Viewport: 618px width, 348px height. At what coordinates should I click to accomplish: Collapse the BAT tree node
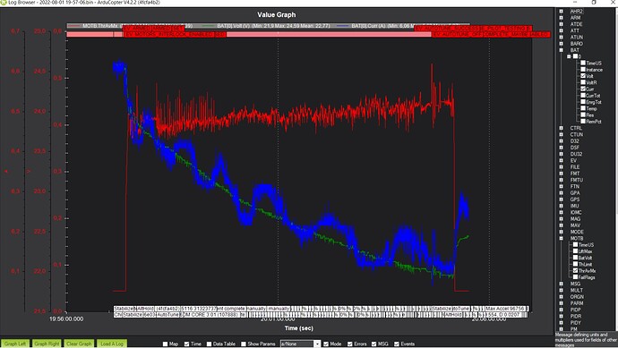(x=562, y=50)
